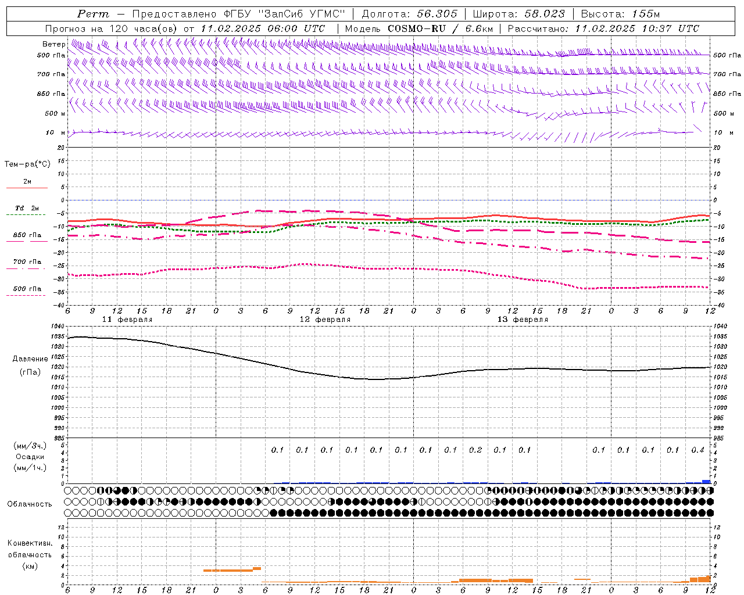Click the longitude value 56.305
Viewport: 744px width, 595px height.
(437, 14)
